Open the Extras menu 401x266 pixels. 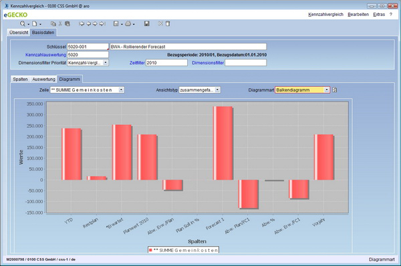coord(379,14)
